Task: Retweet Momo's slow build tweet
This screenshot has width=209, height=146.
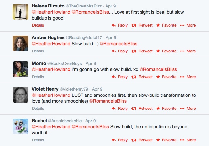Action: 142,77
